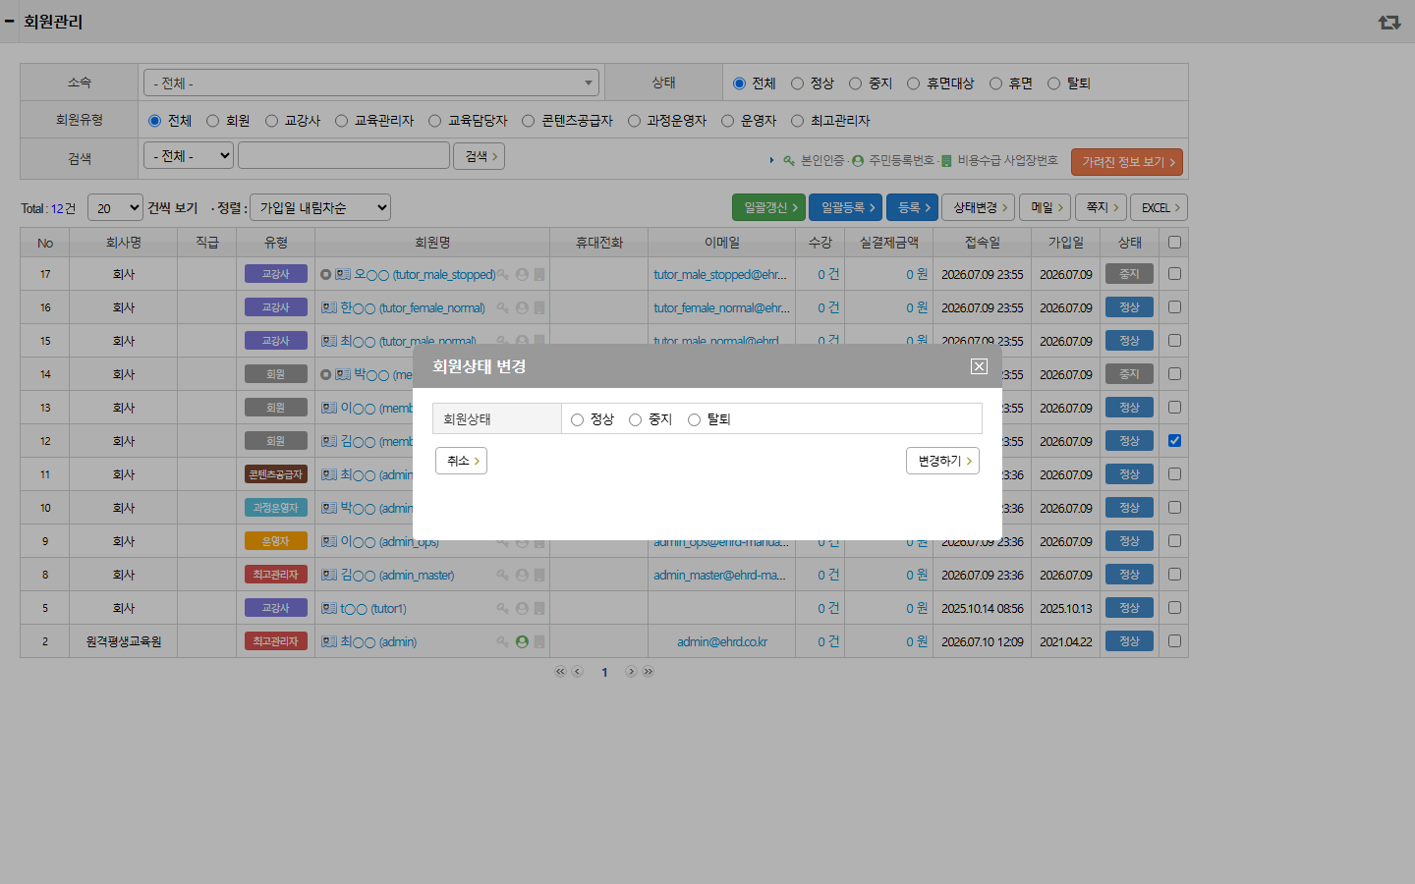Viewport: 1415px width, 884px height.
Task: Click the key icon for tutor_male_stopped row
Action: point(503,275)
